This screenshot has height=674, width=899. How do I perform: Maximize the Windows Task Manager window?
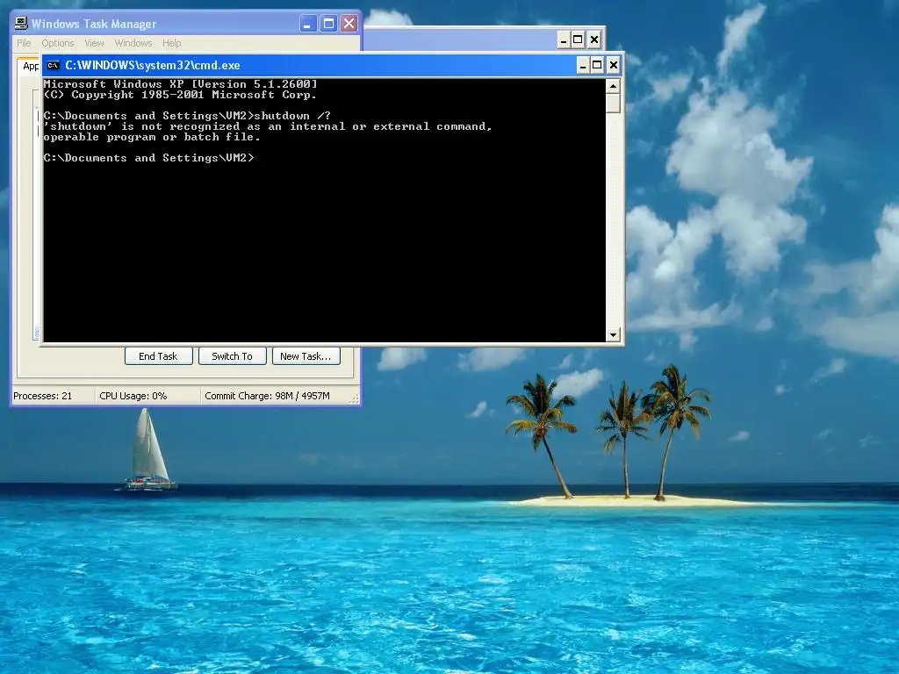point(328,24)
